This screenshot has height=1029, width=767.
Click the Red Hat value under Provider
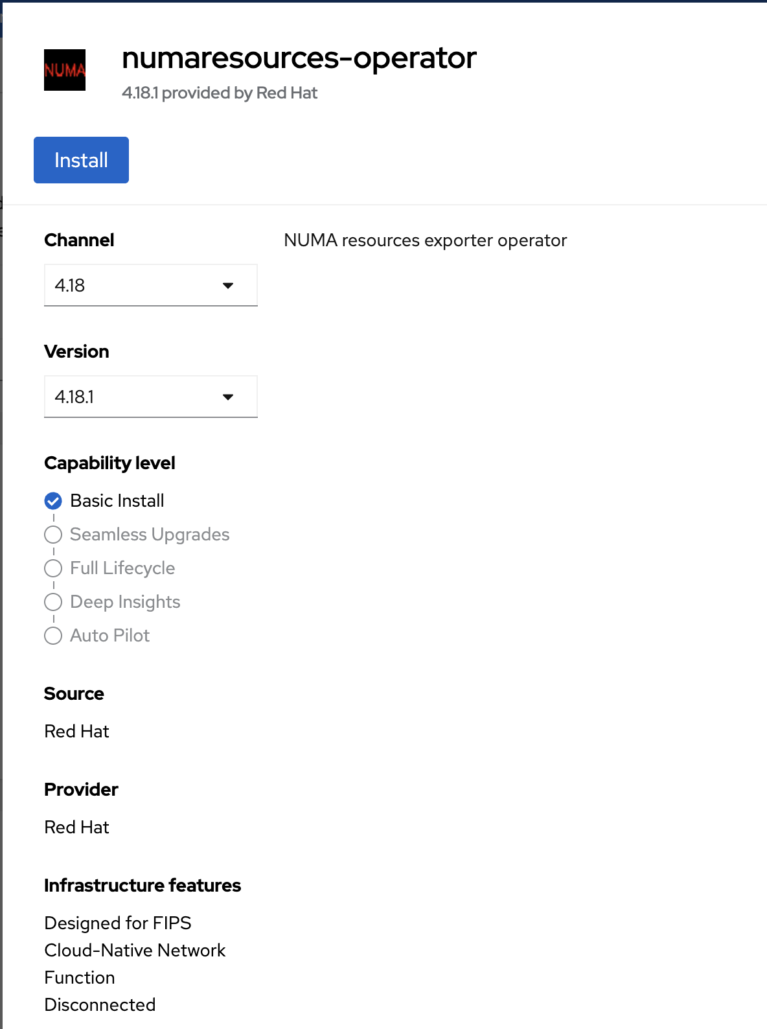tap(76, 827)
